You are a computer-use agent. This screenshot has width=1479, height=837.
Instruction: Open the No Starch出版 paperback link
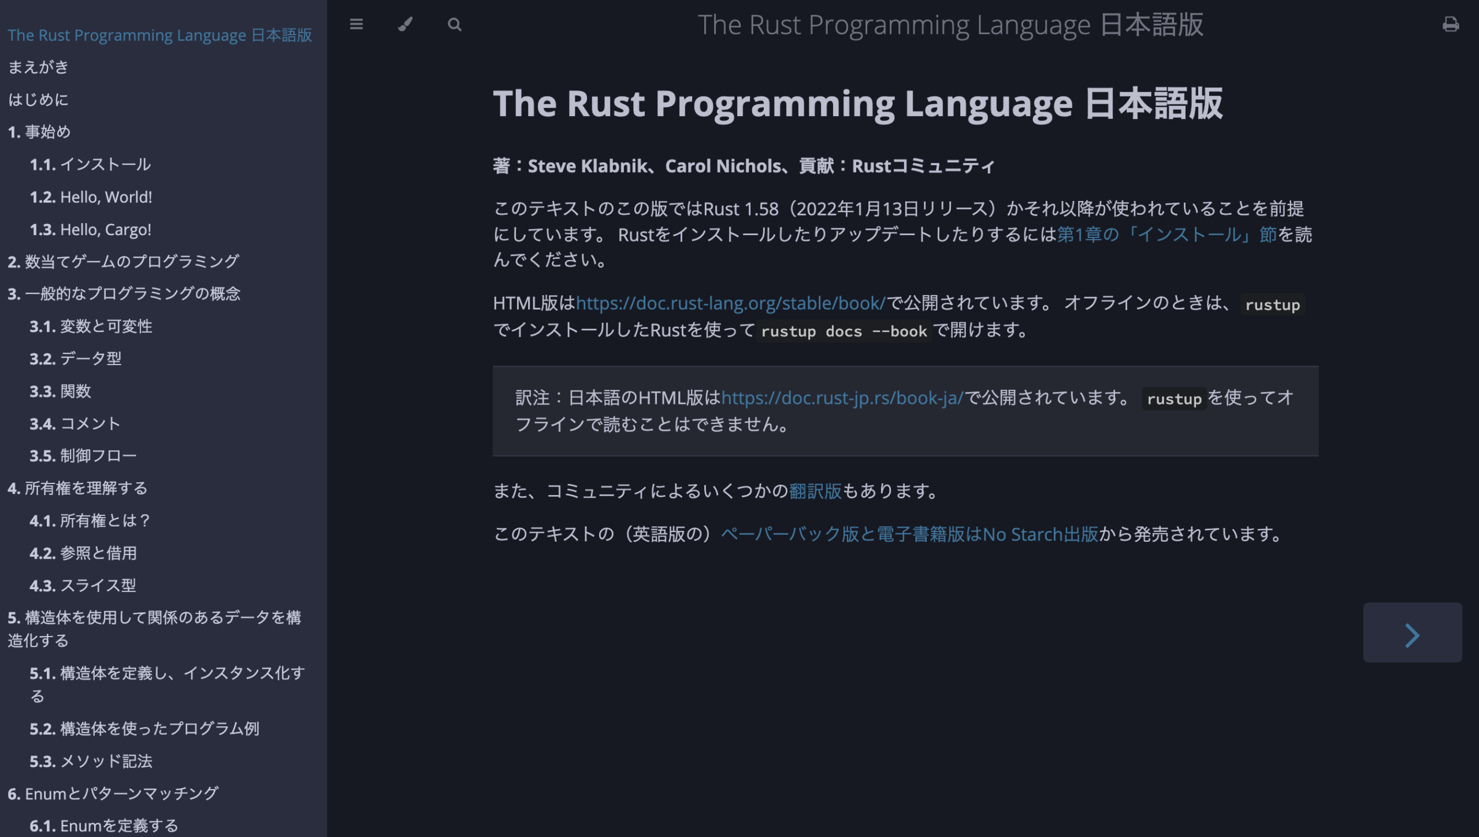(x=910, y=534)
